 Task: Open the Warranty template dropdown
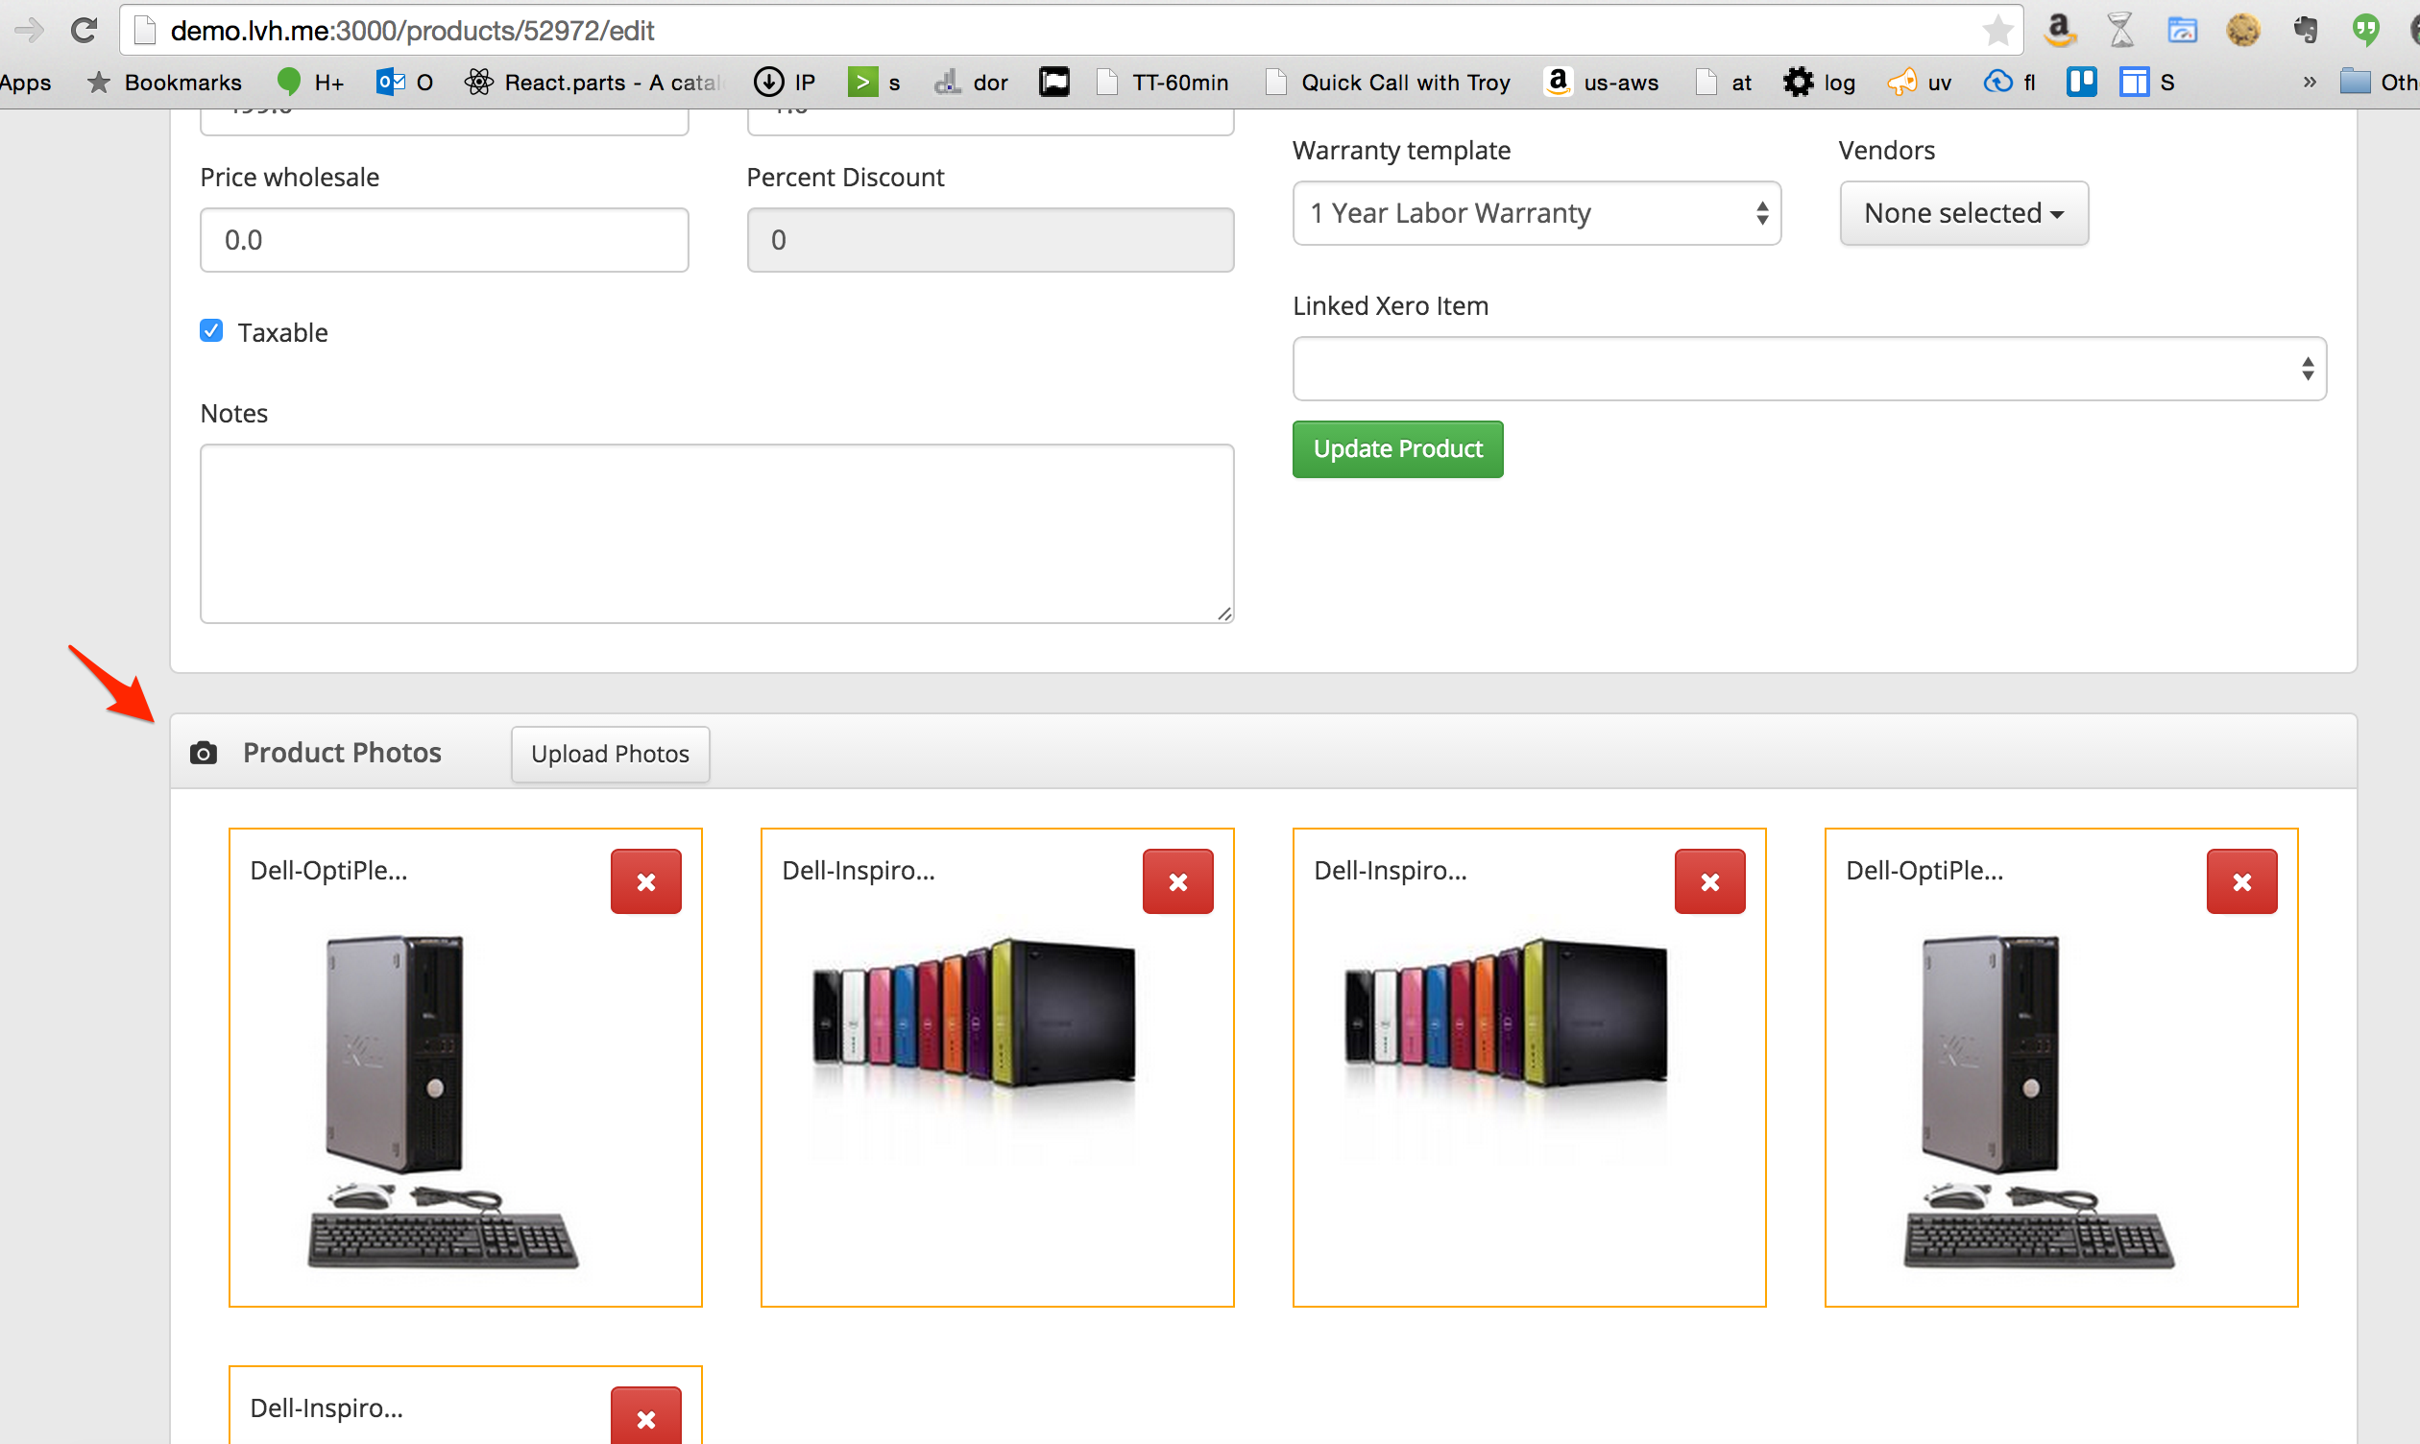point(1536,213)
